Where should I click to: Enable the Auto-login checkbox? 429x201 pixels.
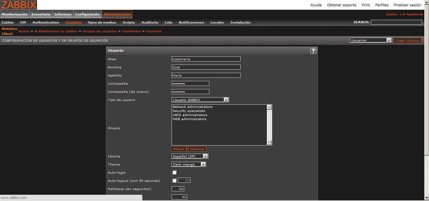[174, 172]
